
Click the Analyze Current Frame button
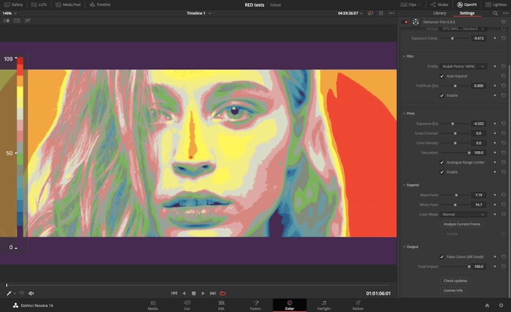point(462,224)
